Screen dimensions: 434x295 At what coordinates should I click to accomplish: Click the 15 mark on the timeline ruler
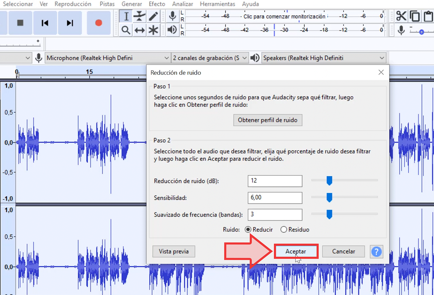[x=89, y=72]
